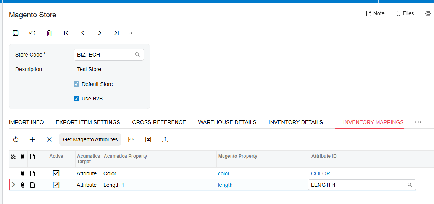
Task: Click the Store Code BIZTECH field
Action: [x=108, y=55]
